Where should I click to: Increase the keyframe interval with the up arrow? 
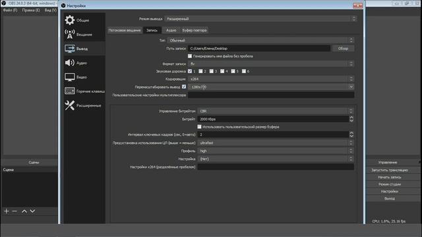(x=351, y=133)
